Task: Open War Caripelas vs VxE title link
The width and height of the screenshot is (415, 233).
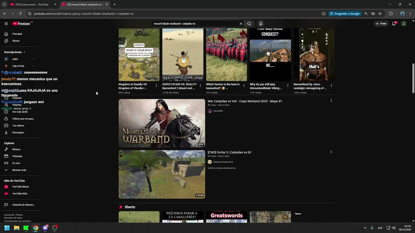Action: (245, 101)
